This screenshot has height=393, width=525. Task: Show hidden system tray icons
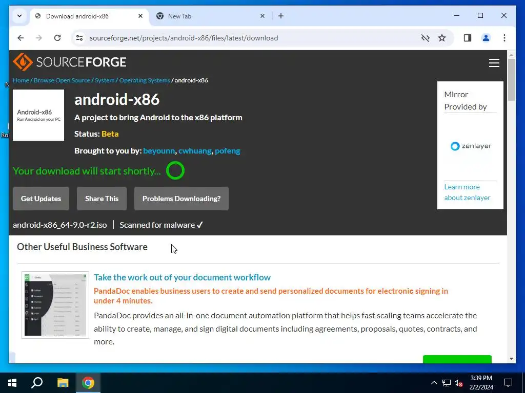(x=434, y=383)
